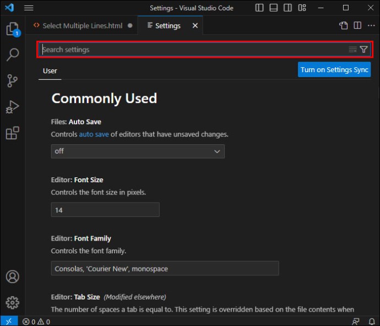Click the Files: Auto Save setting title
The height and width of the screenshot is (326, 380).
tap(76, 122)
